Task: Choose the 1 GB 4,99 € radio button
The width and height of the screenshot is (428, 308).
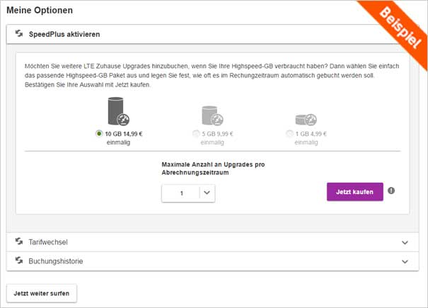Action: (x=290, y=133)
